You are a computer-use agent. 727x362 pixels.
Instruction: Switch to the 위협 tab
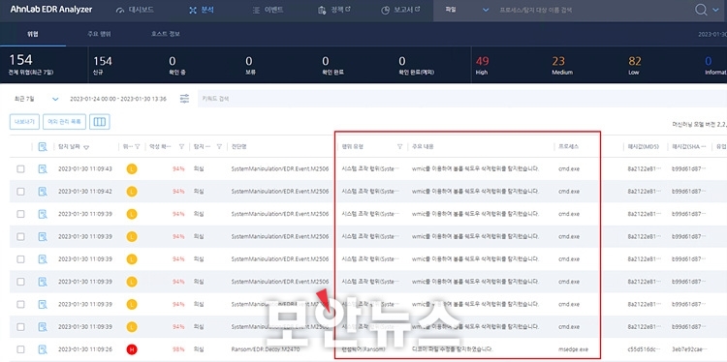(x=33, y=34)
